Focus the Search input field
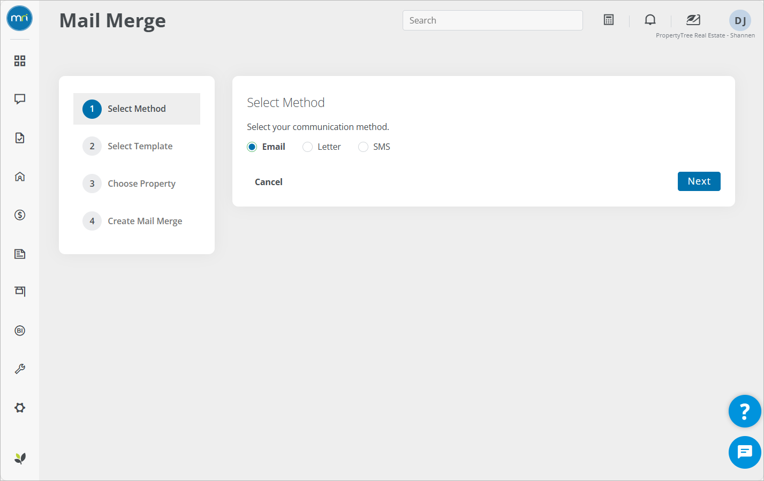764x481 pixels. pos(493,20)
